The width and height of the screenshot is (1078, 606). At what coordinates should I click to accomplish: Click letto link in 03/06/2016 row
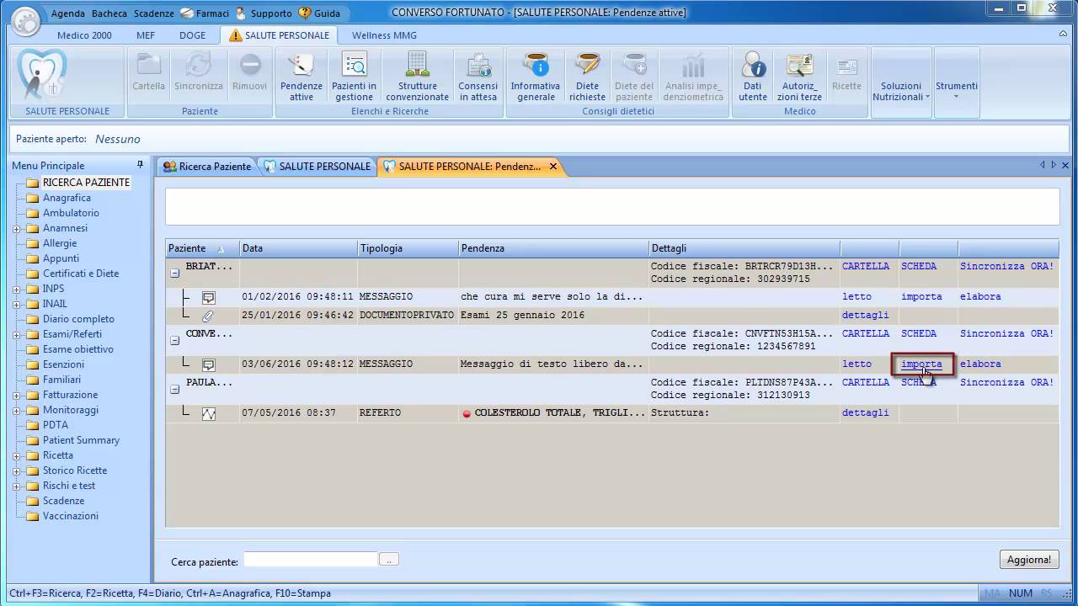[x=857, y=364]
